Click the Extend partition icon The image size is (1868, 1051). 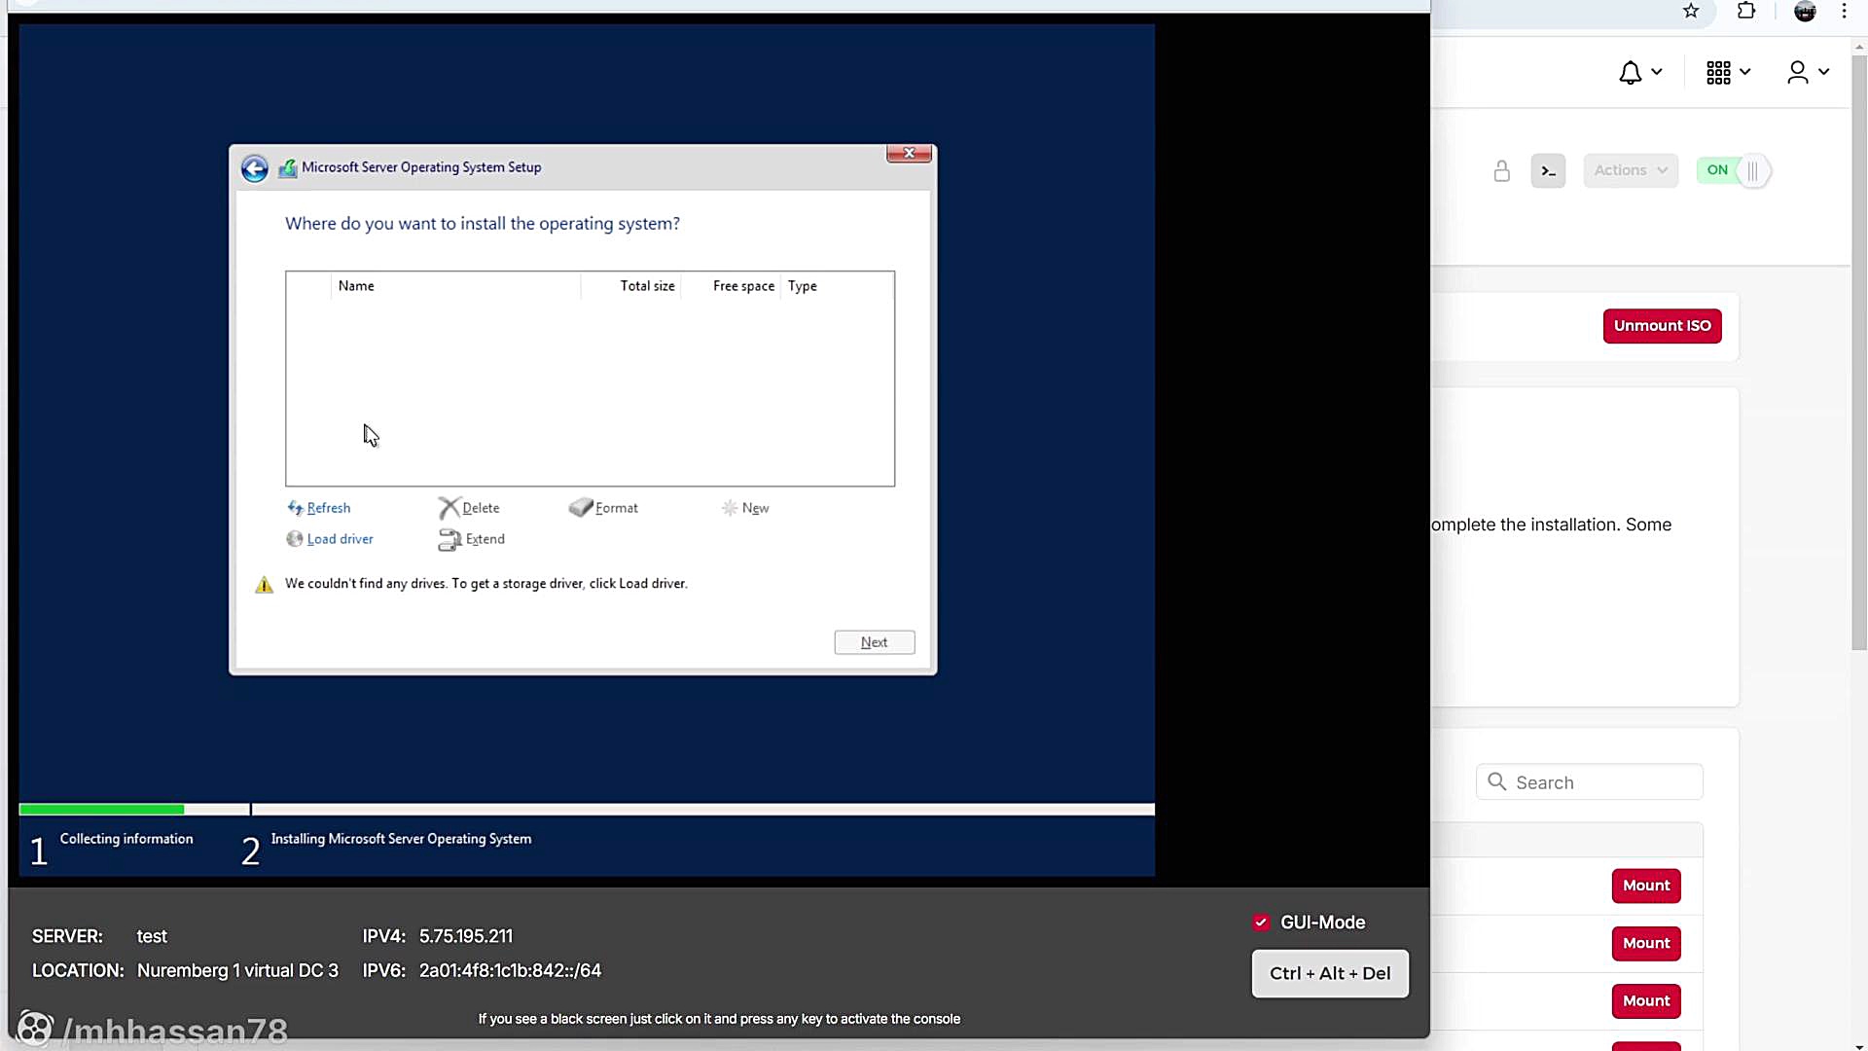click(449, 540)
